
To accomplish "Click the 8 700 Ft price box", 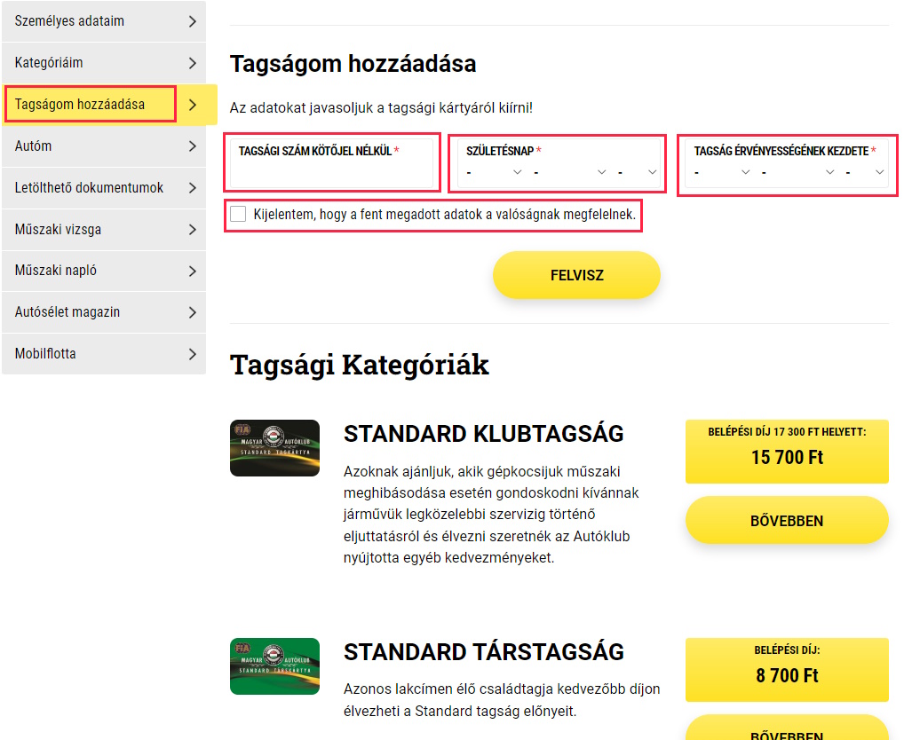I will coord(787,670).
